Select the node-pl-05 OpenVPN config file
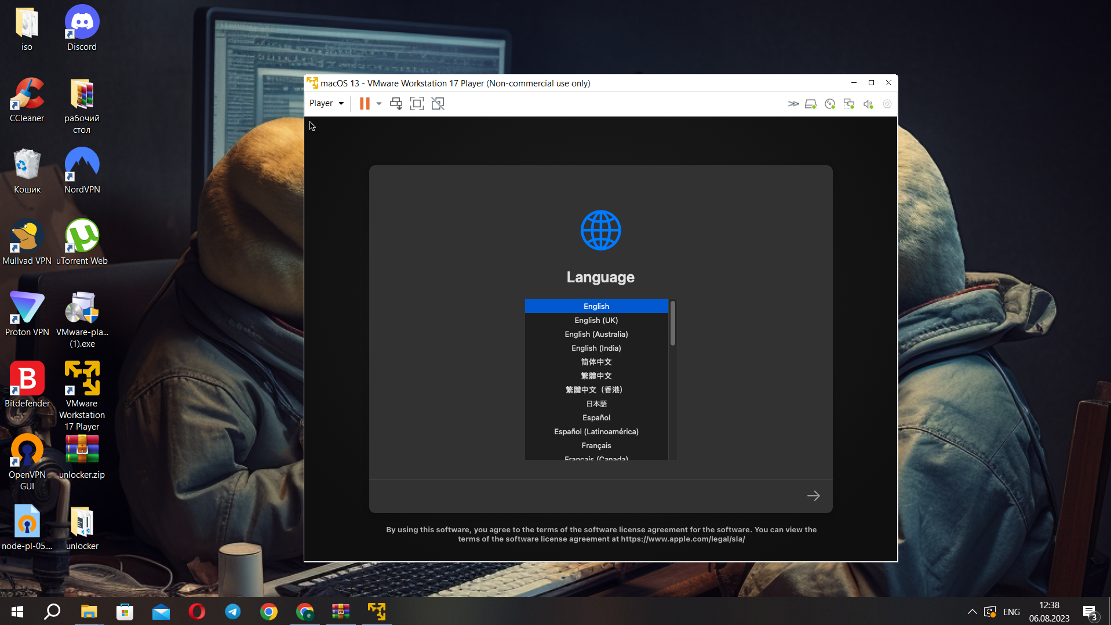 click(27, 528)
